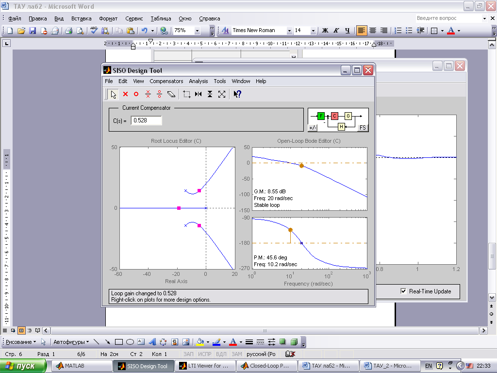Insert a text box from drawing toolbar
The width and height of the screenshot is (497, 373).
pyautogui.click(x=141, y=342)
